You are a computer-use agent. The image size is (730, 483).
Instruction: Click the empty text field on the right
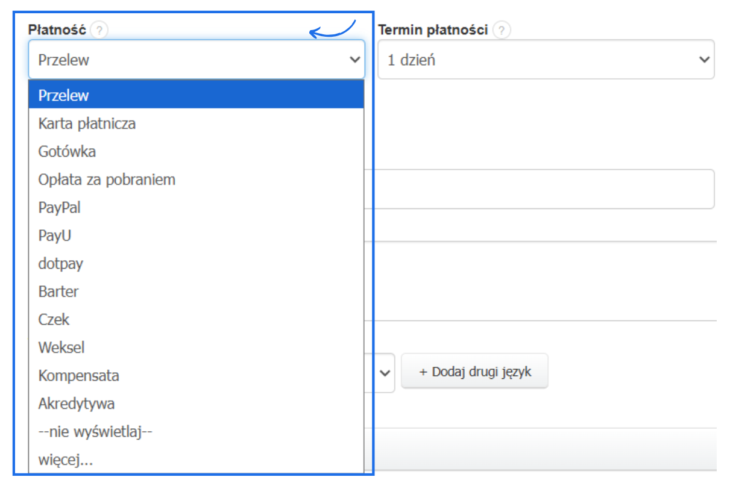(543, 189)
